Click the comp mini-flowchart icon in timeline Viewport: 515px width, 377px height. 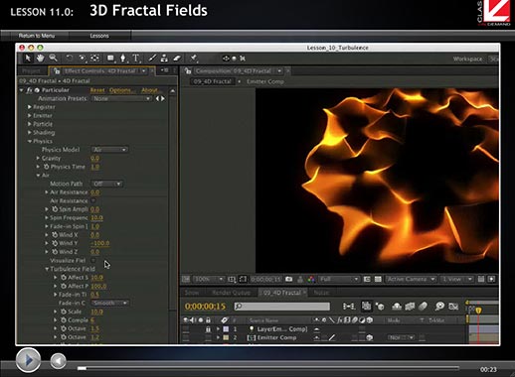pos(349,307)
